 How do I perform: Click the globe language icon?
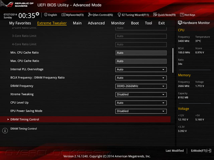tap(46, 15)
